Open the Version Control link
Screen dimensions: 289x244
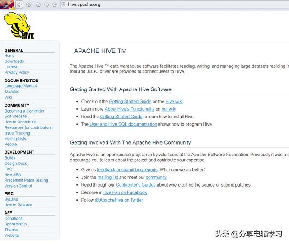(18, 186)
